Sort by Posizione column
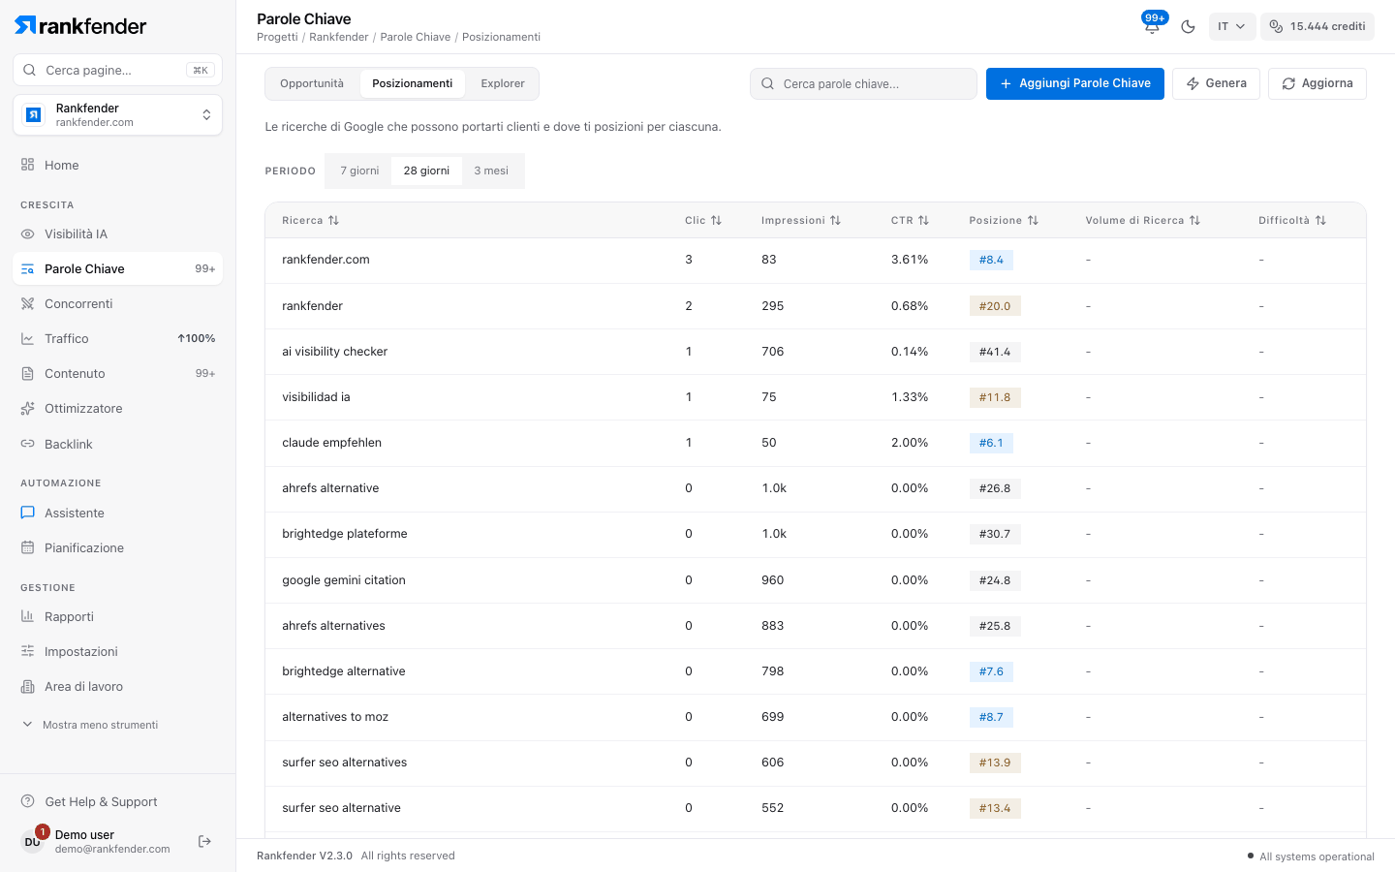The height and width of the screenshot is (872, 1395). tap(1004, 220)
